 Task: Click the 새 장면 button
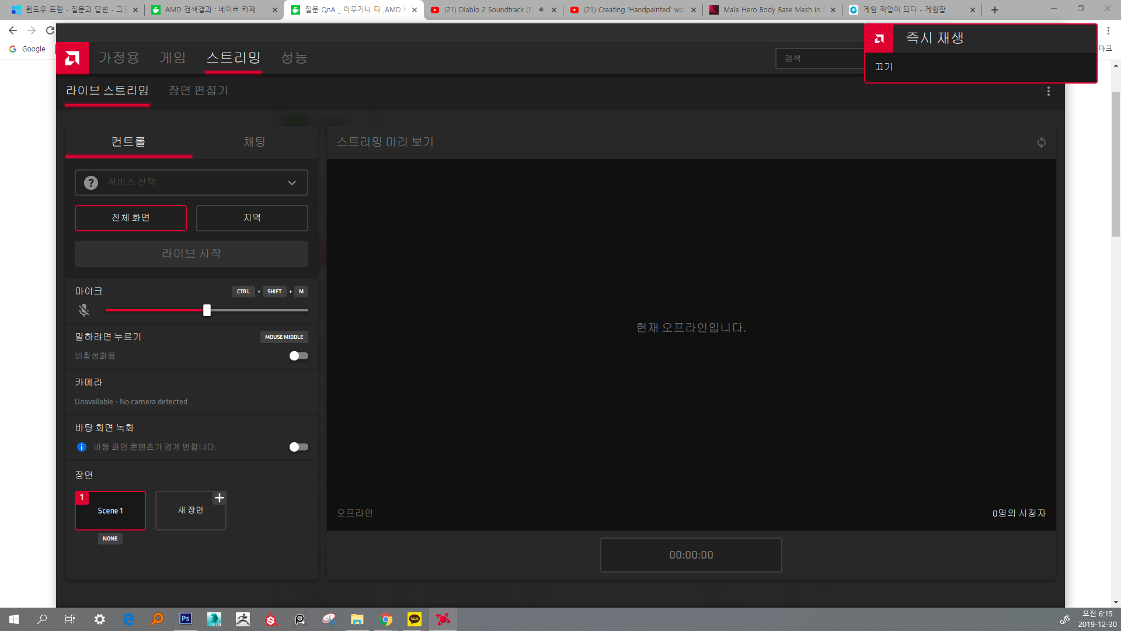[191, 511]
